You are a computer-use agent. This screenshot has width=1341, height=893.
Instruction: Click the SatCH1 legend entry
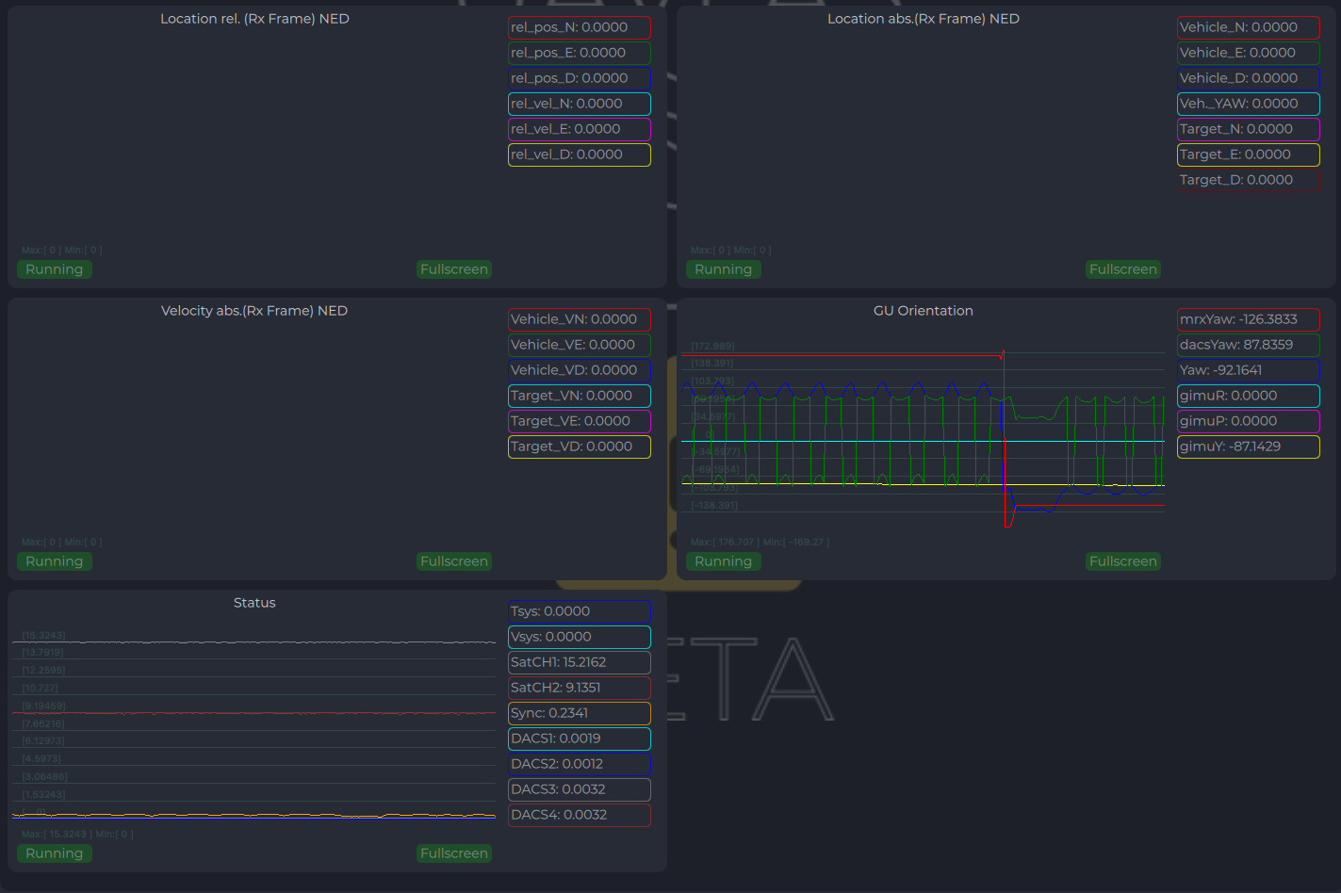tap(580, 662)
